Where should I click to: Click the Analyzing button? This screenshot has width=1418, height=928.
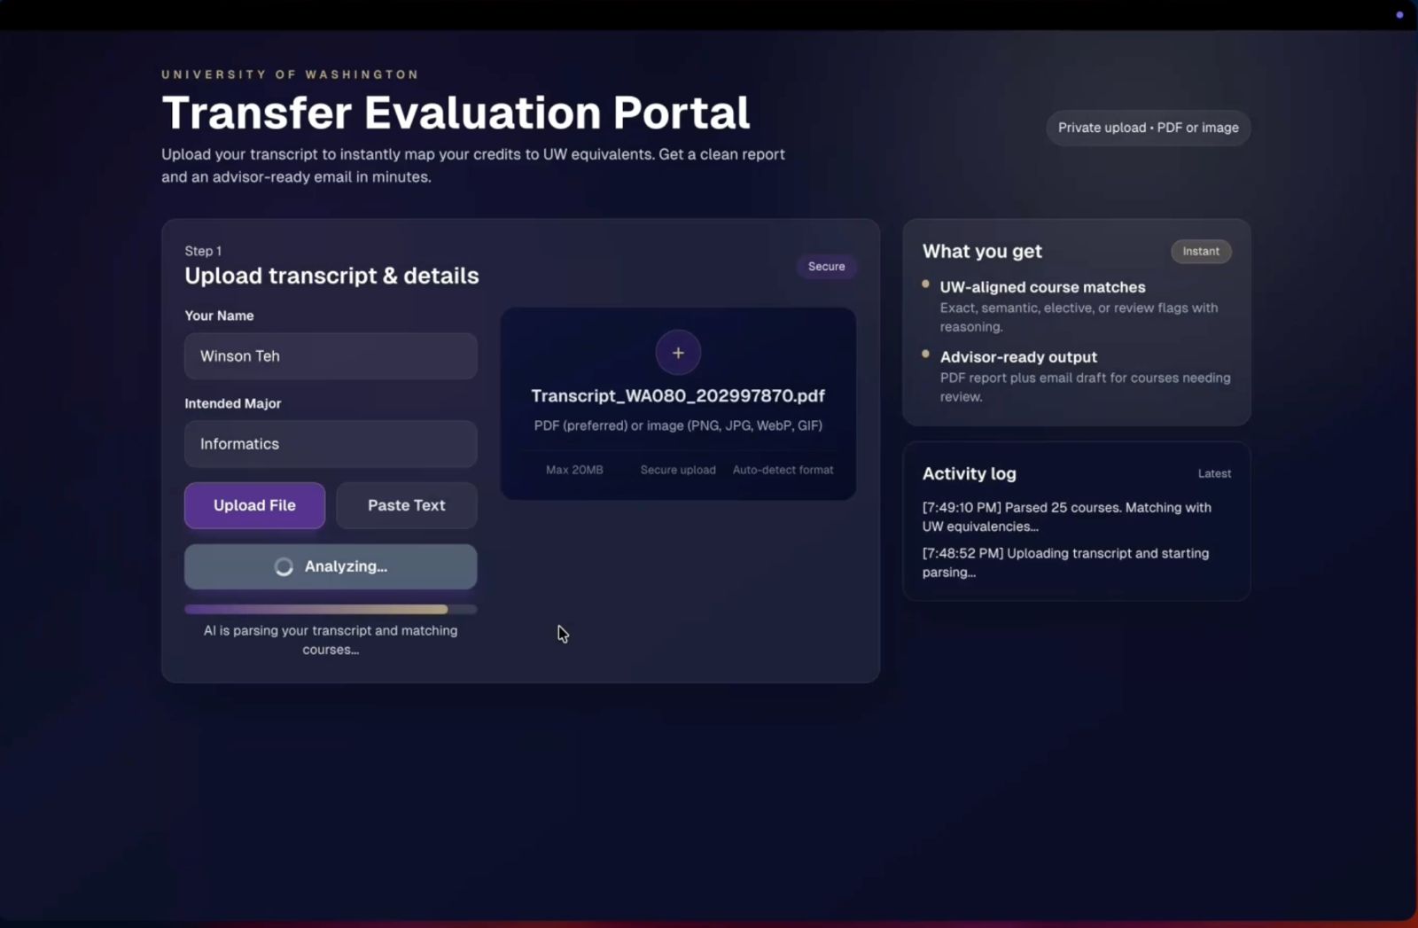tap(331, 566)
